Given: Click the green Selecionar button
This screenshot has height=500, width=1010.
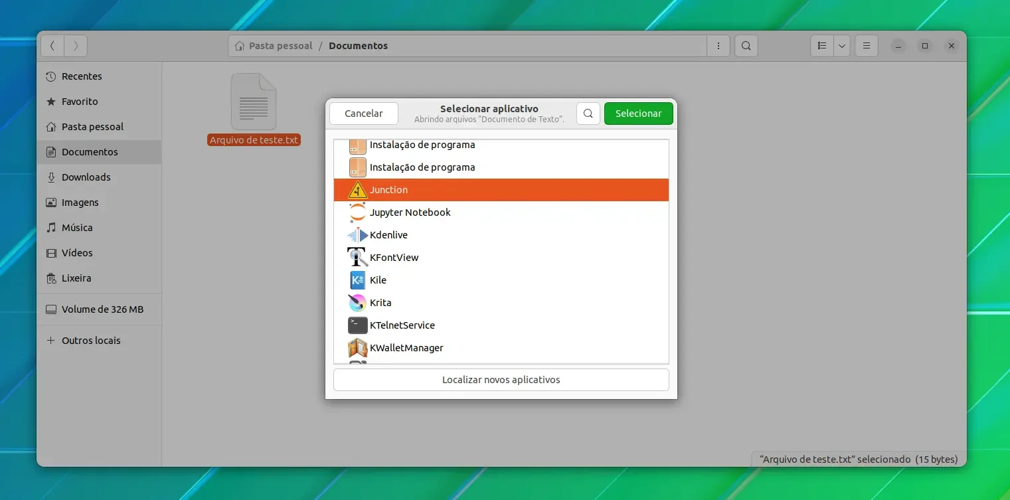Looking at the screenshot, I should [x=639, y=114].
